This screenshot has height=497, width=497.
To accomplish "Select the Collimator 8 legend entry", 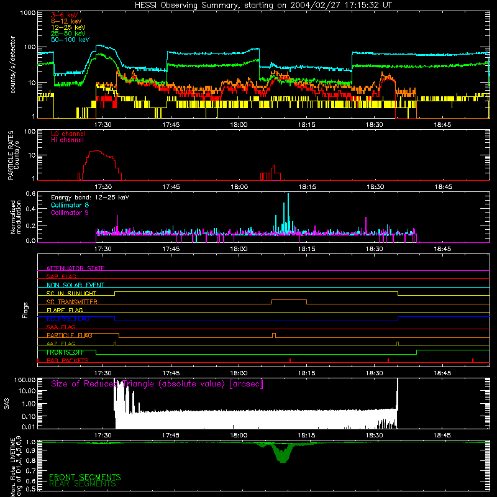I will pos(70,205).
